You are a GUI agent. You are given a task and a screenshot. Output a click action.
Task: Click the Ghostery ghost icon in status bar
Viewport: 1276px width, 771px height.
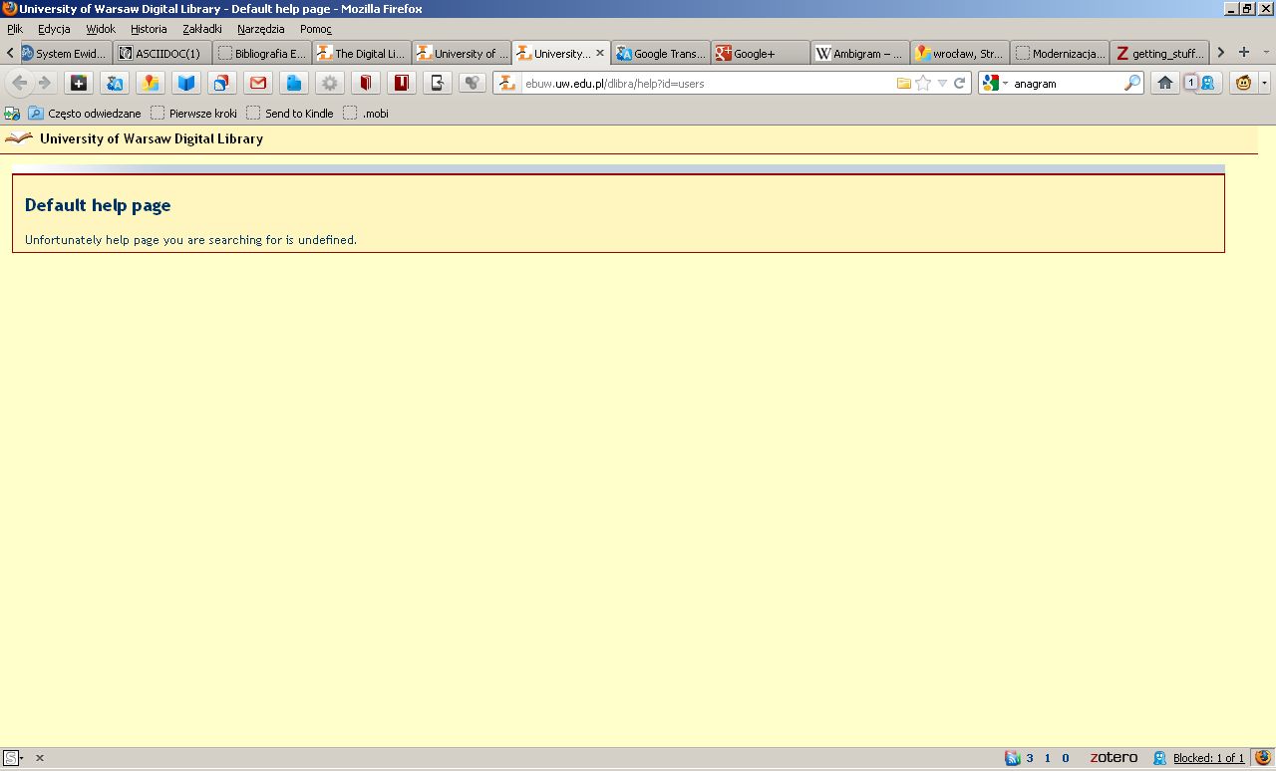(1159, 758)
